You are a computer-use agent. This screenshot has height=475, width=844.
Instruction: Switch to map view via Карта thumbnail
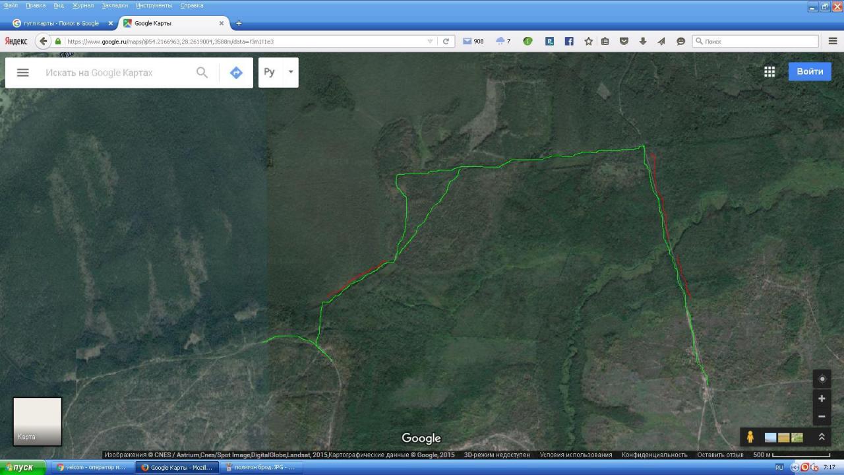coord(38,421)
